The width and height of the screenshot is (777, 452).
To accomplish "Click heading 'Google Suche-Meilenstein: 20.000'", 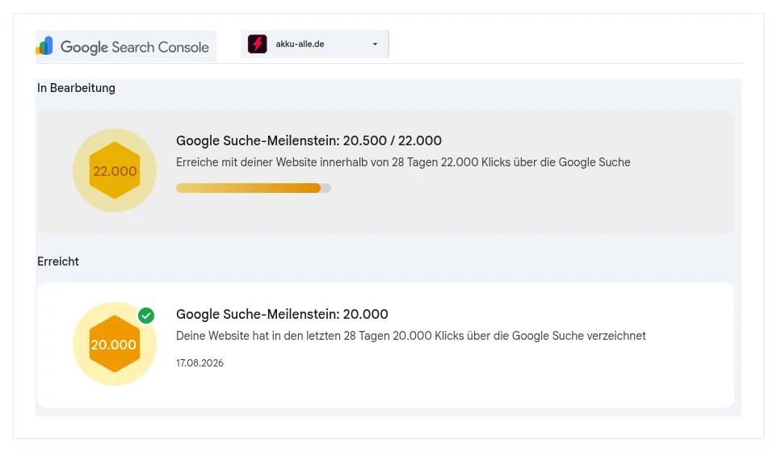I will coord(282,314).
